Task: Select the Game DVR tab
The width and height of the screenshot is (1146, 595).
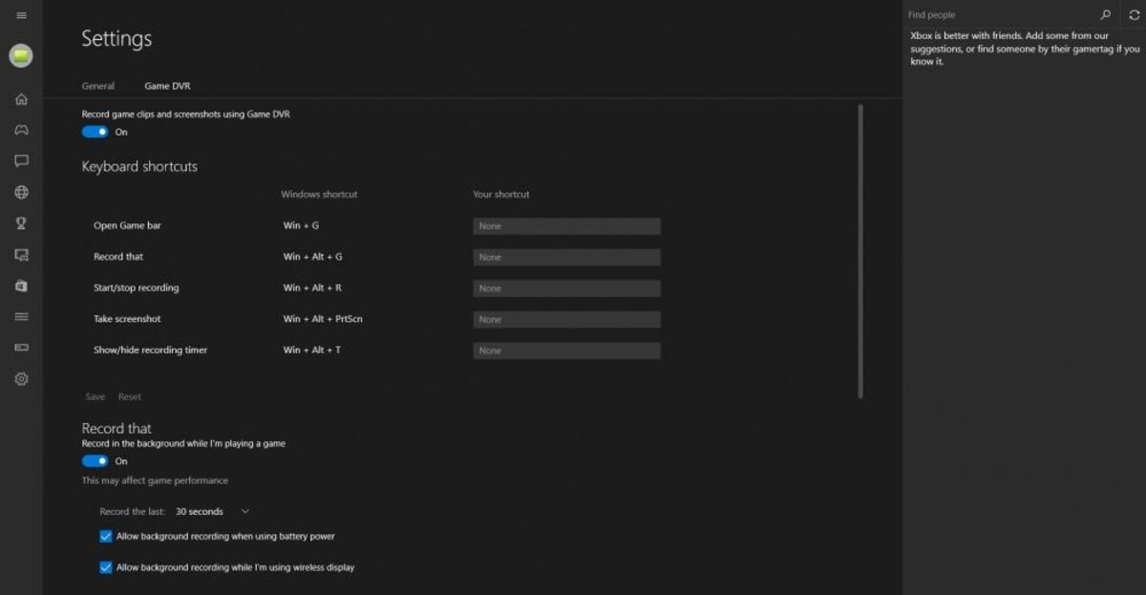Action: [167, 85]
